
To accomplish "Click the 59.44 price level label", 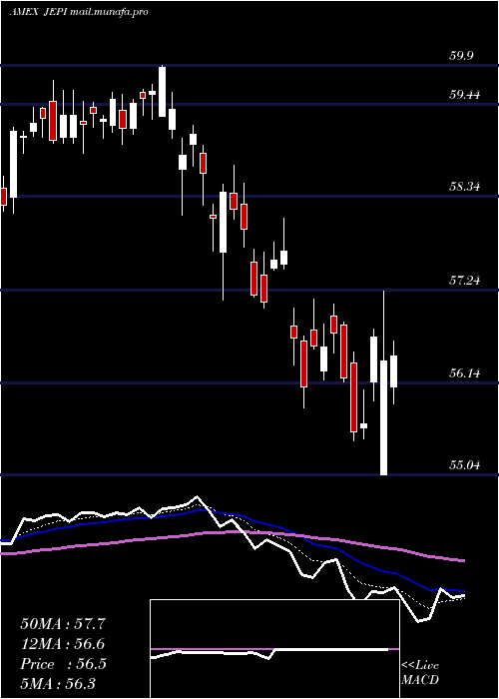I will pos(464,94).
